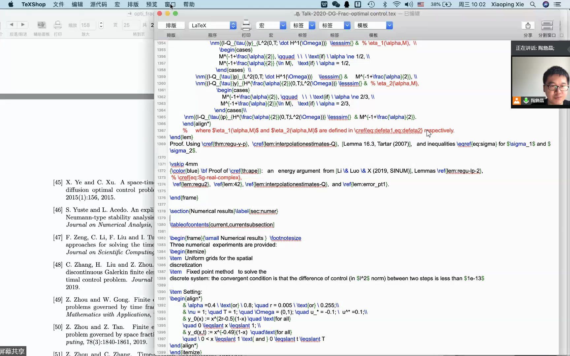Click reference [46] S. Yuste and L. Acedo
Image resolution: width=570 pixels, height=356 pixels.
tap(104, 217)
